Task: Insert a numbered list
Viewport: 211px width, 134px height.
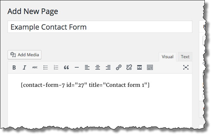Action: pos(56,67)
